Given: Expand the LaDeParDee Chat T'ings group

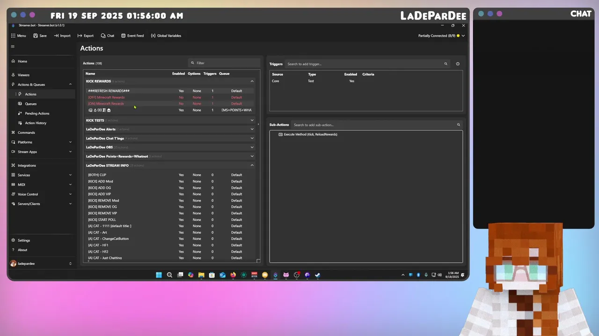Looking at the screenshot, I should (252, 138).
